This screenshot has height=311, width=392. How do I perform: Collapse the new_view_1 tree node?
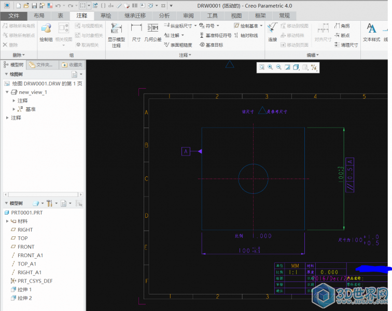click(7, 92)
